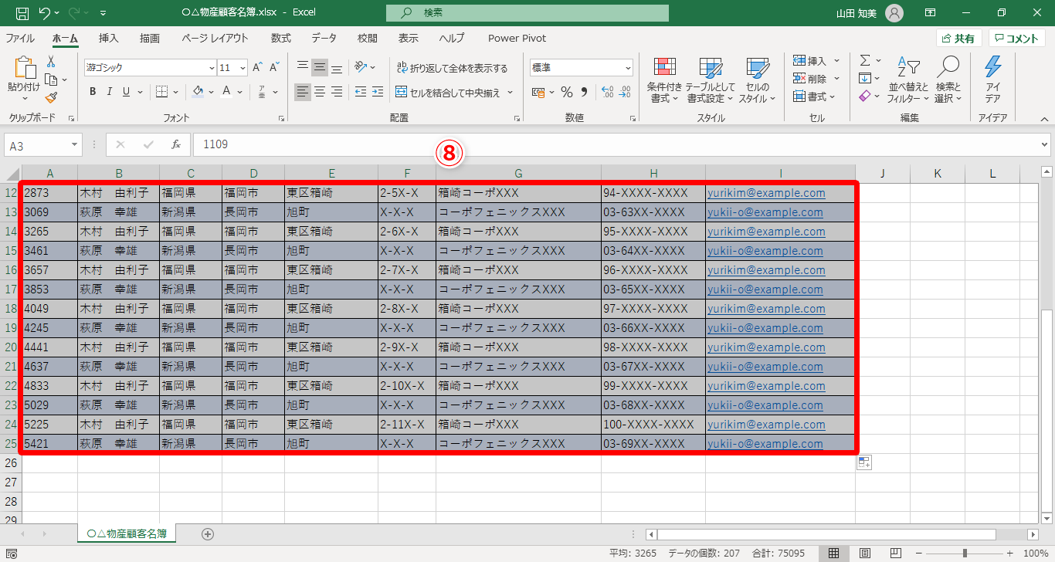Toggle Underline formatting

127,92
